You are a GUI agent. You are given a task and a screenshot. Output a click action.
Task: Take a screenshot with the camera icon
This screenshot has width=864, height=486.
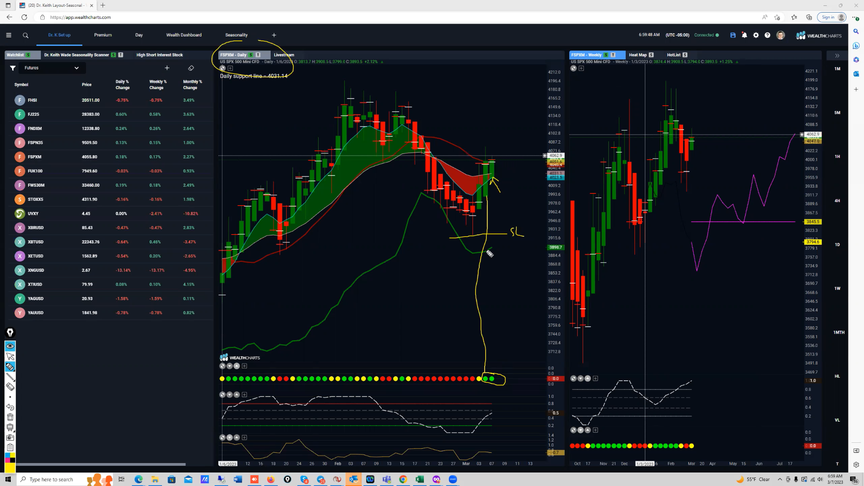coord(10,437)
